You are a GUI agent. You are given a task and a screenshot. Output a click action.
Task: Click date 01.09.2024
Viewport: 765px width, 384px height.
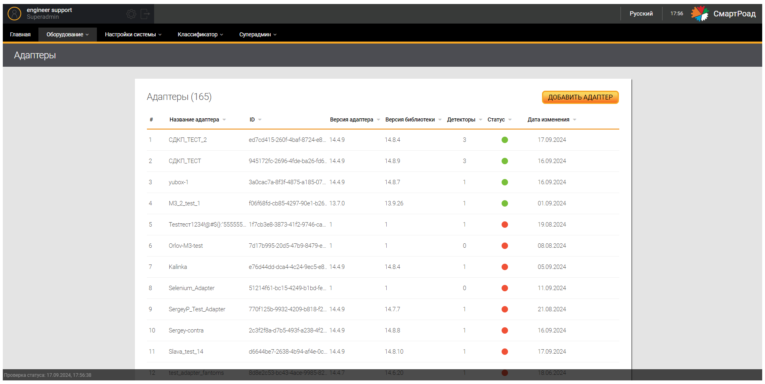point(552,203)
